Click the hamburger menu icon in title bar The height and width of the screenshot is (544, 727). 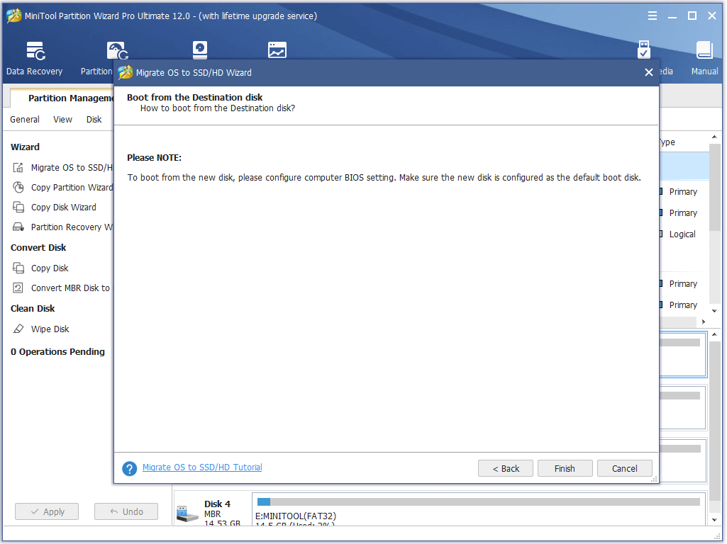click(x=652, y=16)
